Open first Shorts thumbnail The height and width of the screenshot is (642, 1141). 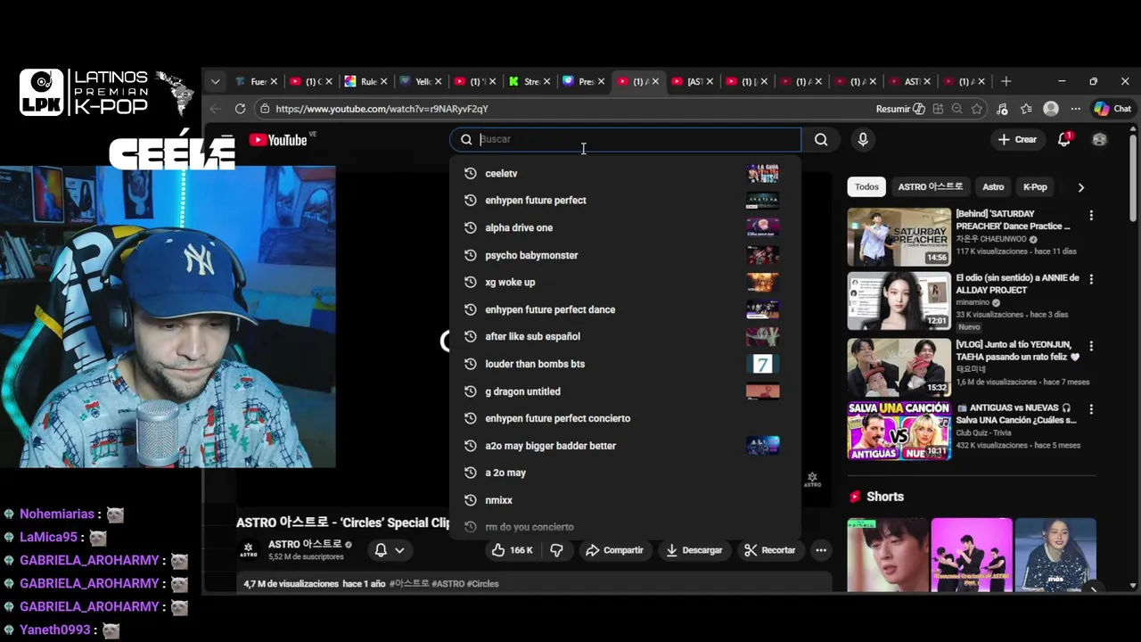point(888,555)
